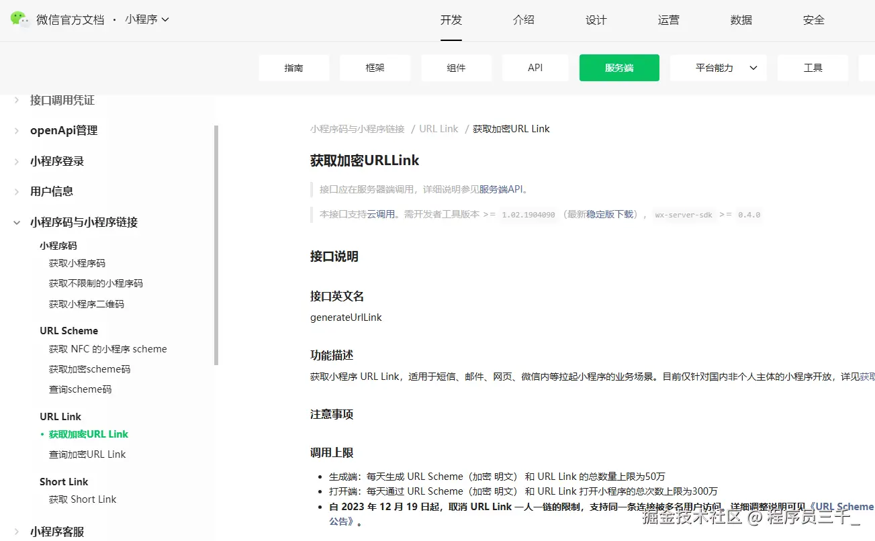This screenshot has width=875, height=541.
Task: Switch to the 介绍 top tab
Action: point(524,20)
